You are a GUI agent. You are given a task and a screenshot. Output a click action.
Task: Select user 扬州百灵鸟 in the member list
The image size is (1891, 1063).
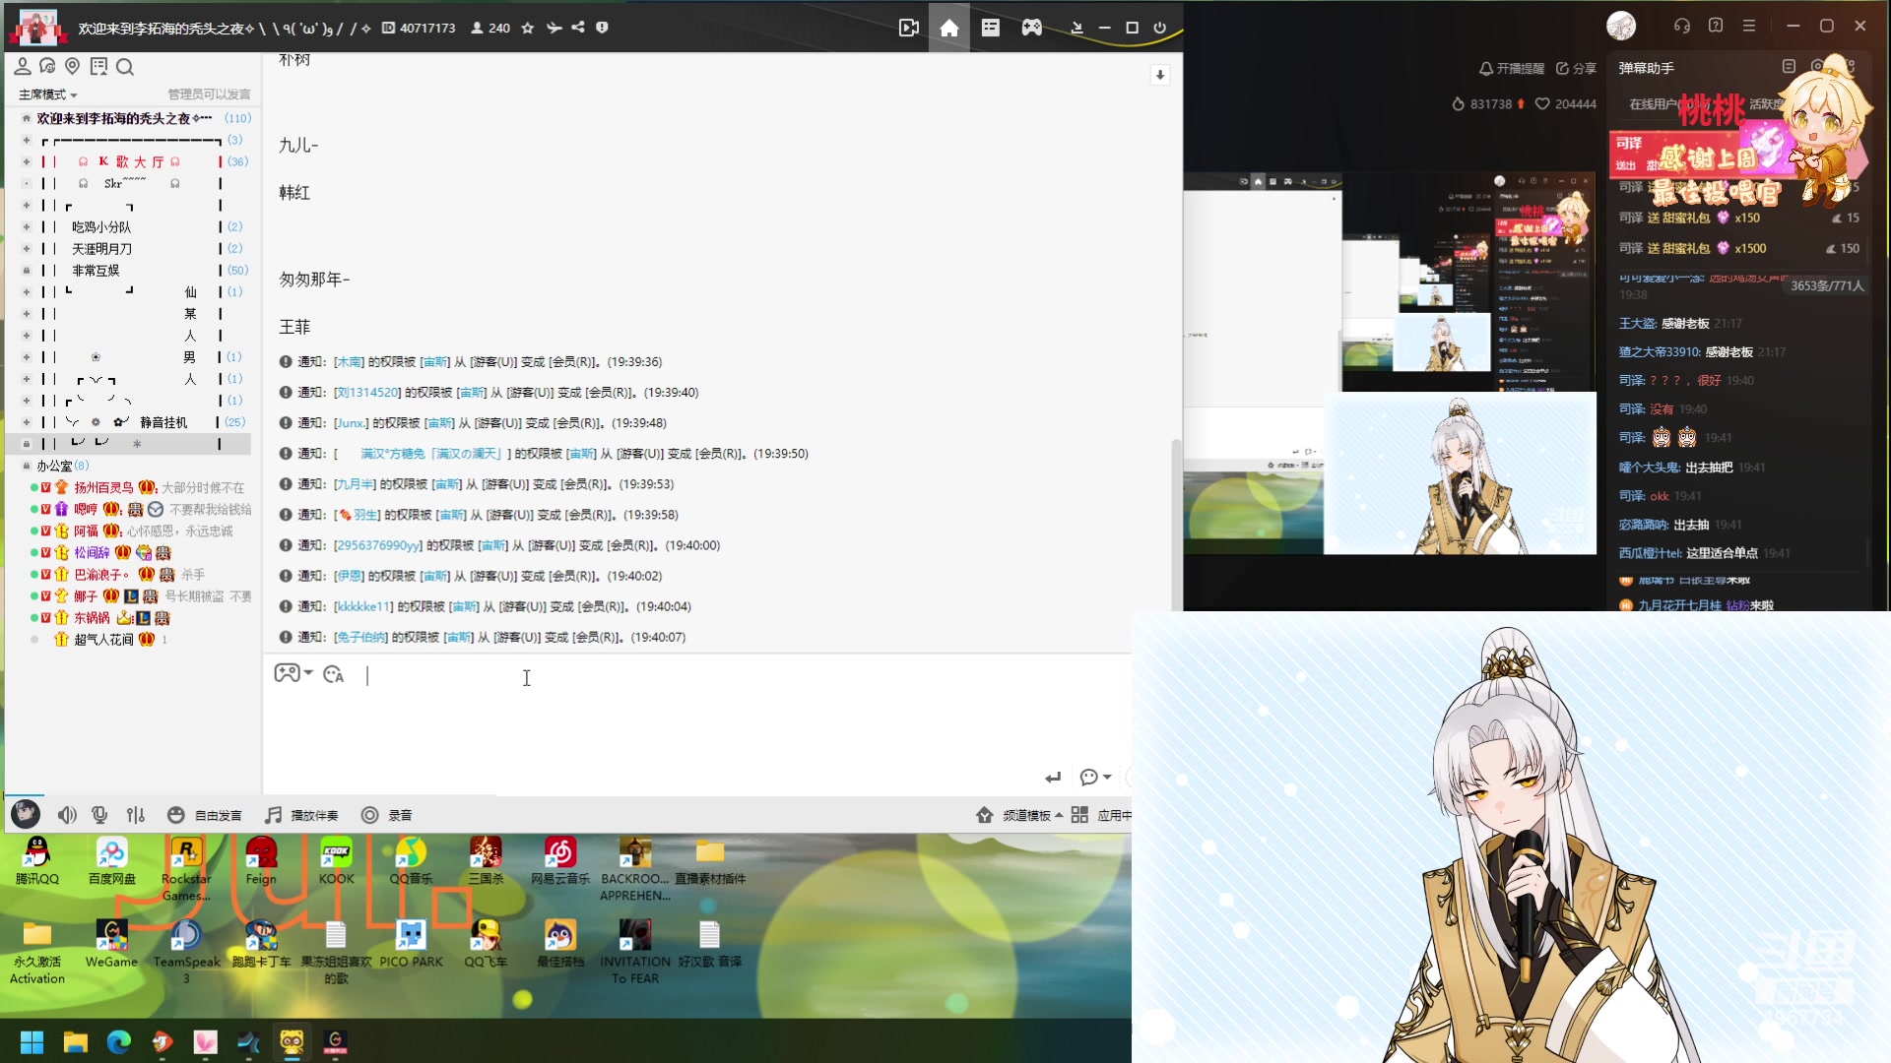(x=103, y=487)
